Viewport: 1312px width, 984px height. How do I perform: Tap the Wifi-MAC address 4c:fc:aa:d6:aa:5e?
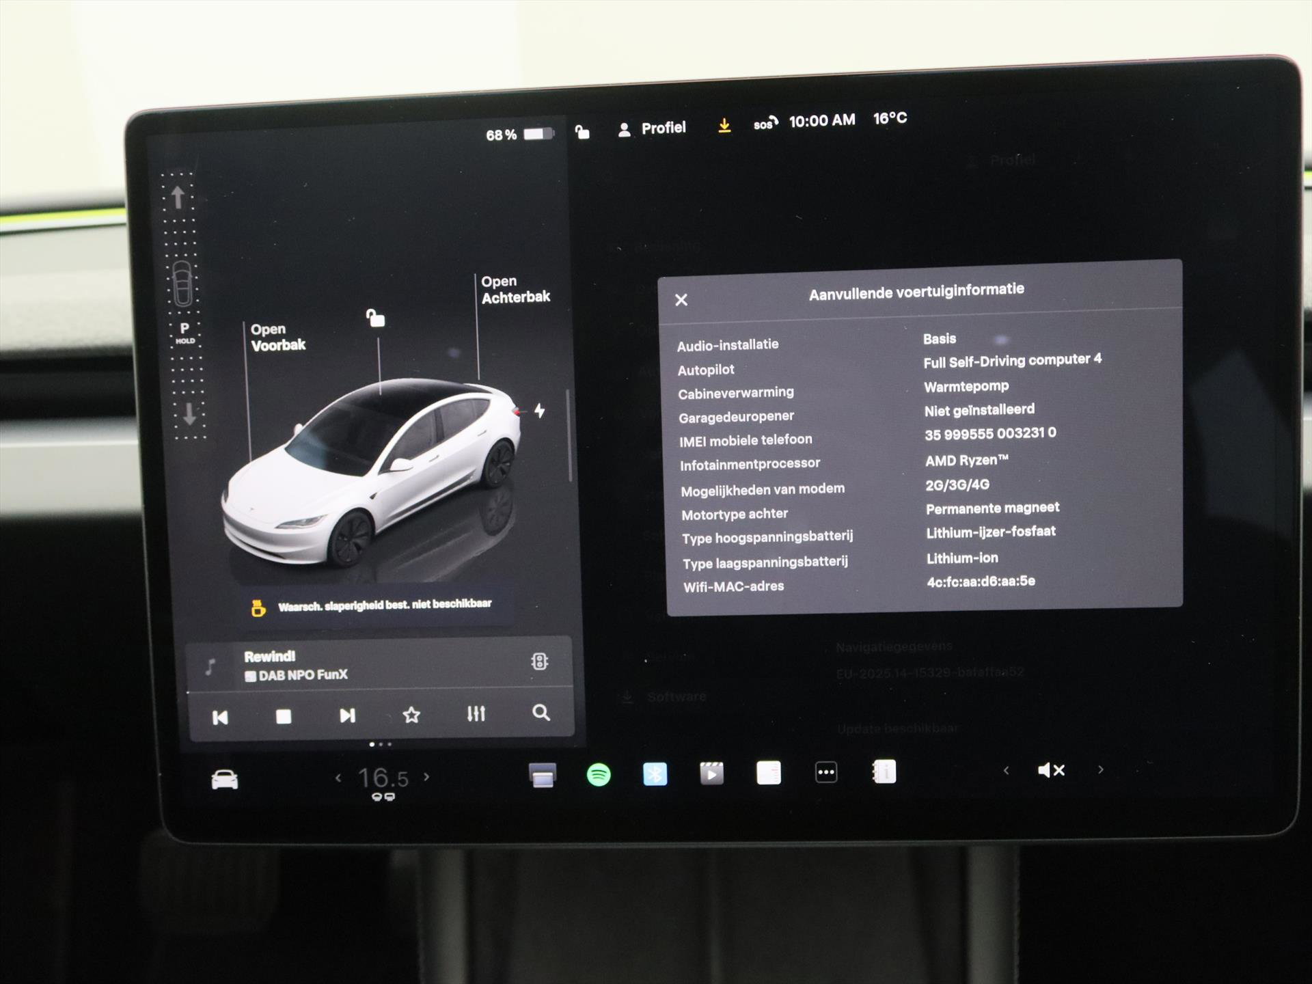[x=981, y=582]
